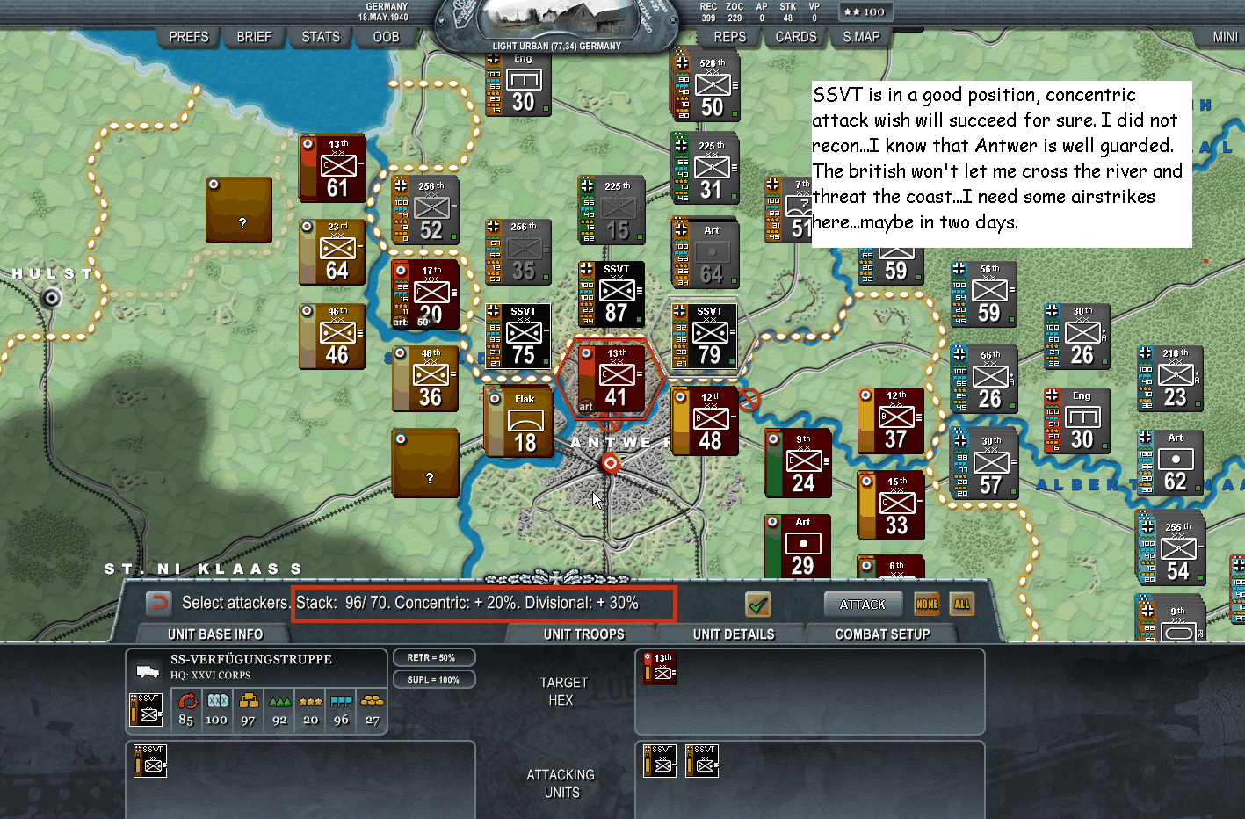Click the gold crates supply stat icon above 97

click(249, 701)
